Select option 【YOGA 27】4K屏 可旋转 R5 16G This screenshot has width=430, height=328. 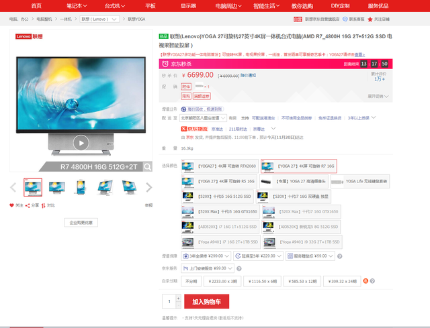tap(219, 181)
